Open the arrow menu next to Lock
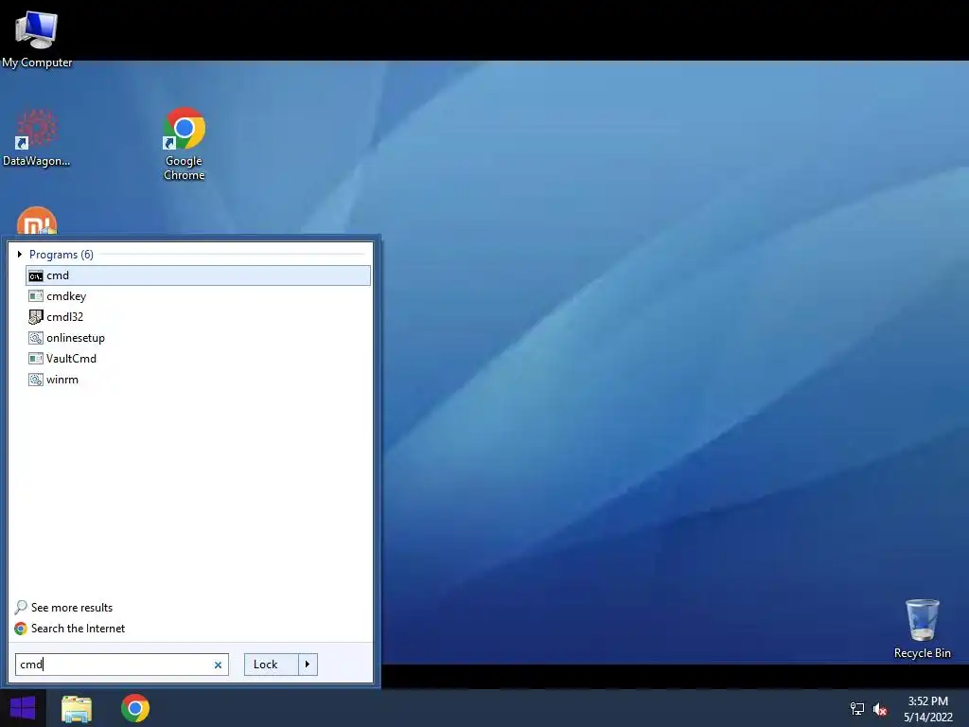The image size is (969, 727). [x=308, y=665]
